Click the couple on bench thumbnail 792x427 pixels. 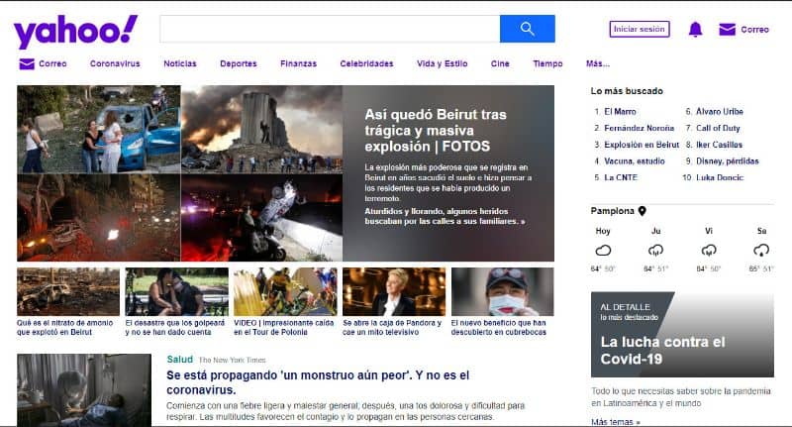click(177, 291)
